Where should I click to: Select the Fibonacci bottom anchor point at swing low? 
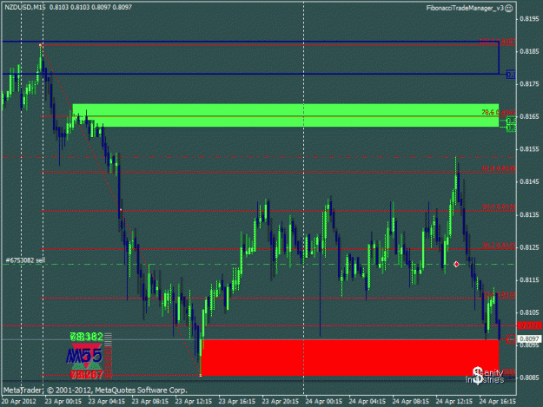[201, 375]
